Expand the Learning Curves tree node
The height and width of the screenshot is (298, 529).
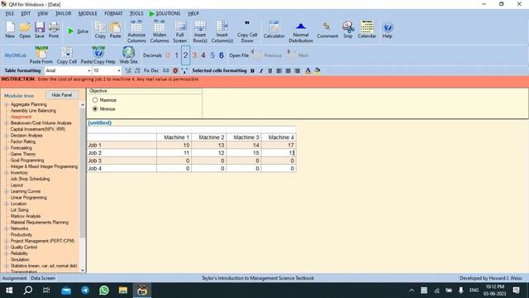[7, 191]
